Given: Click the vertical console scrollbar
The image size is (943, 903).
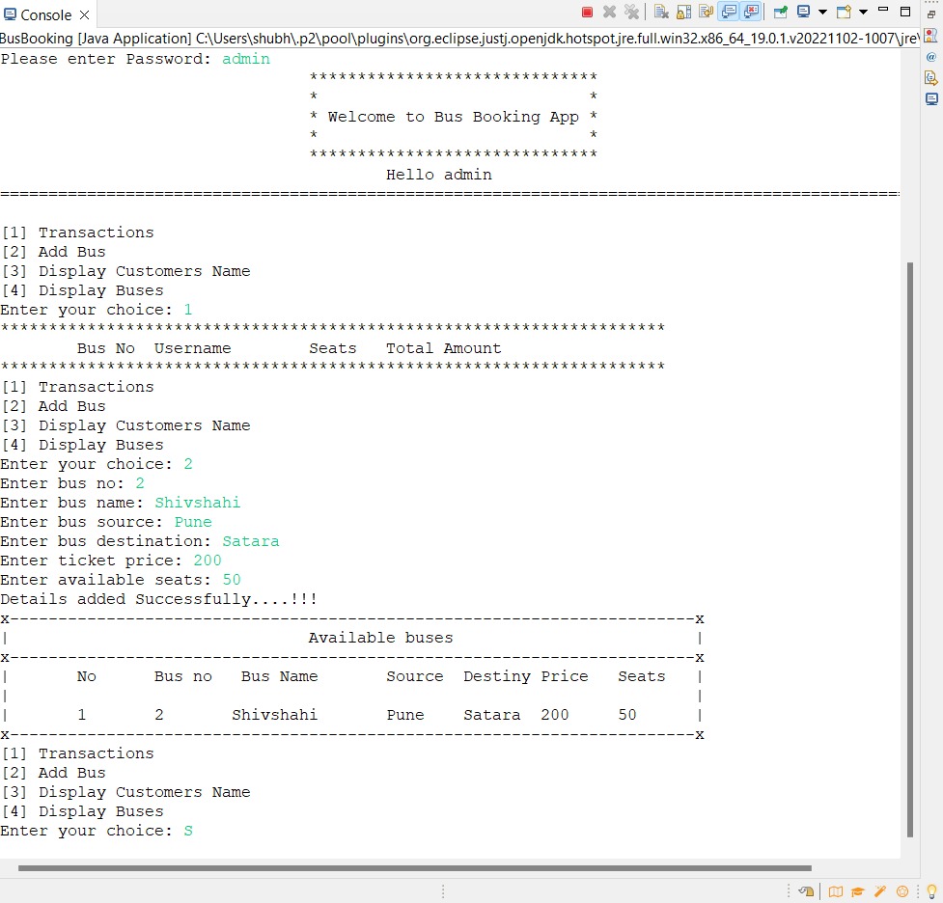Looking at the screenshot, I should pos(910,550).
